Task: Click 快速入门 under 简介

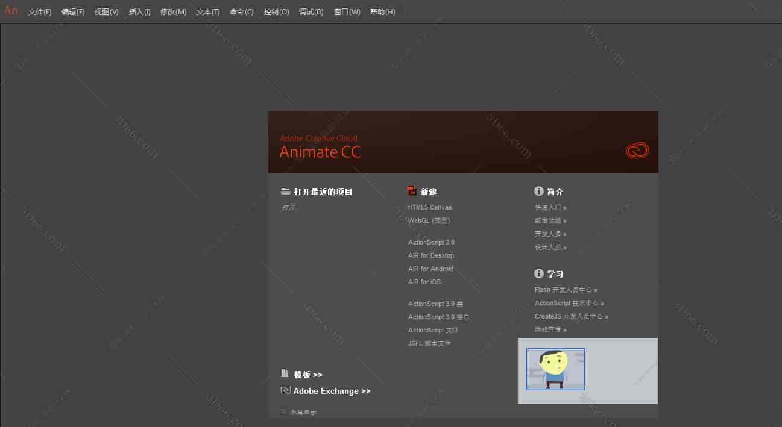Action: pyautogui.click(x=549, y=207)
